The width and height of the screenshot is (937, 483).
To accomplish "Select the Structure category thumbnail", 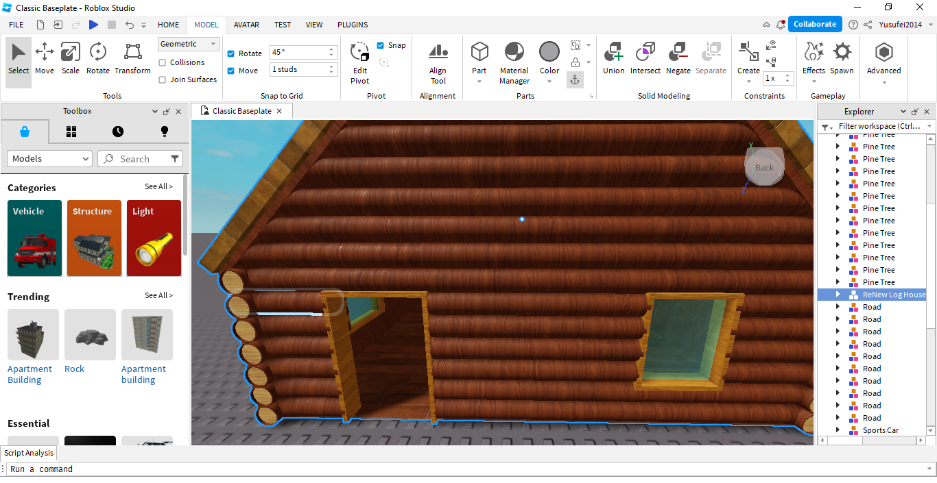I will coord(94,238).
